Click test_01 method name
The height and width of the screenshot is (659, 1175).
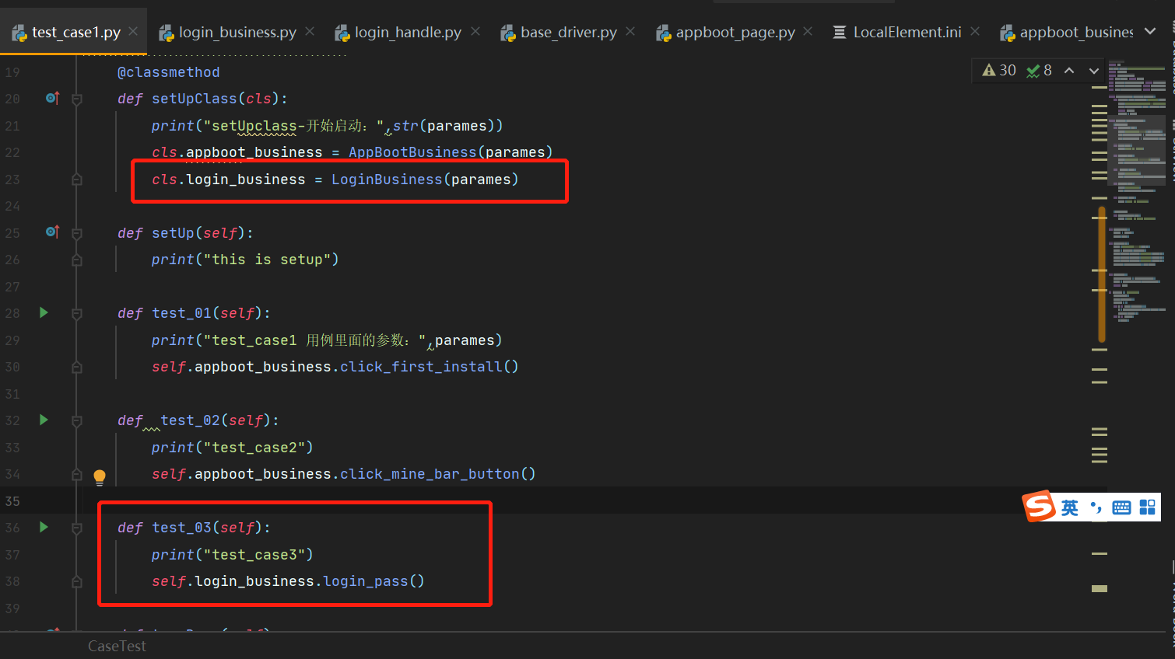pyautogui.click(x=181, y=313)
